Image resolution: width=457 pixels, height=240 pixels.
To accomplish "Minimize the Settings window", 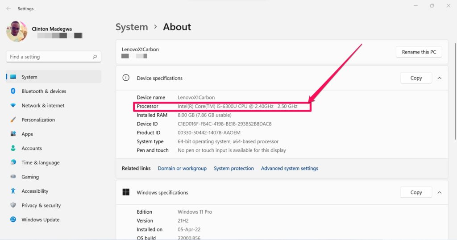I will (x=416, y=6).
